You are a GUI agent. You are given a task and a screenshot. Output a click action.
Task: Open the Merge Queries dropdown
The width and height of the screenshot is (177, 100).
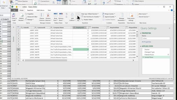(109, 14)
